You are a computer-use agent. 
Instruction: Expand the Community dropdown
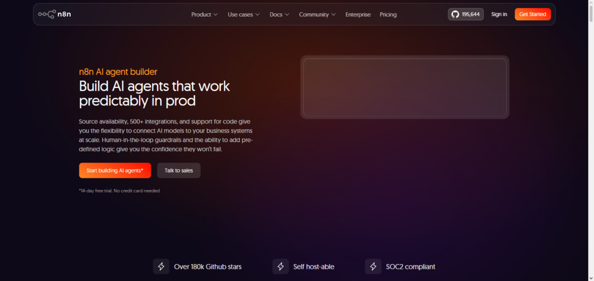[317, 14]
